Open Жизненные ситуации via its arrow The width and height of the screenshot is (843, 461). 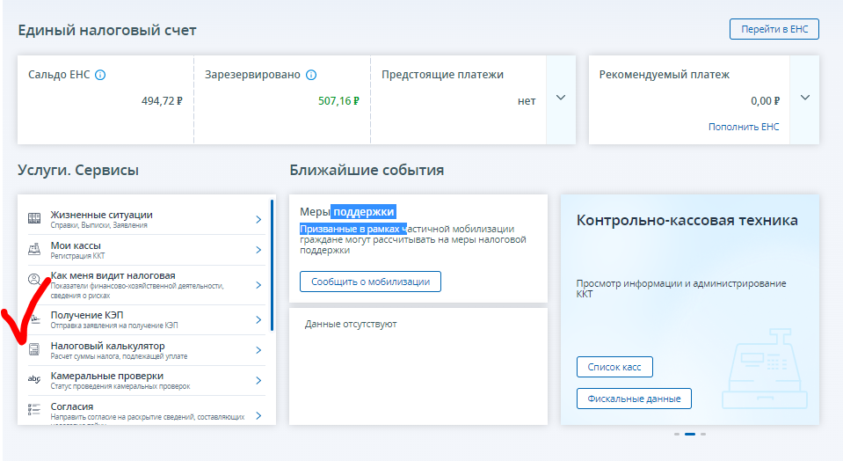click(258, 219)
